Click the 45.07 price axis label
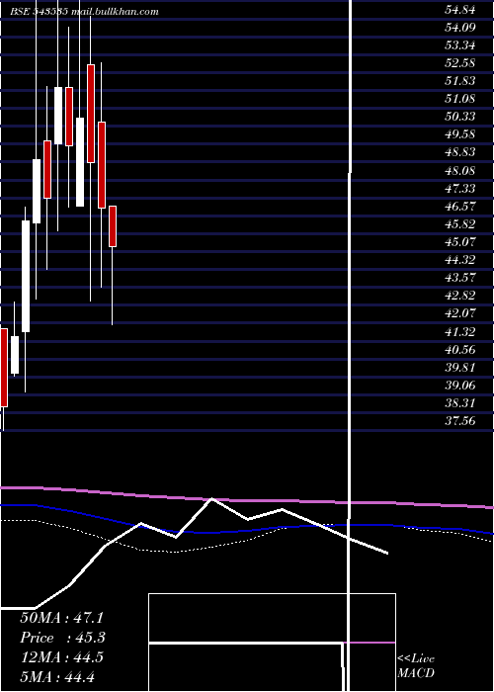Viewport: 494px width, 692px height. pyautogui.click(x=459, y=242)
